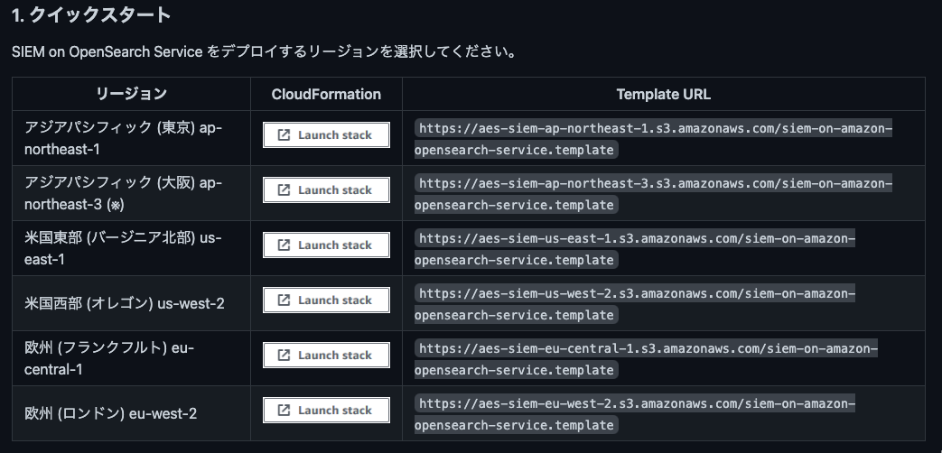Click the 1. クイックスタート heading
This screenshot has height=453, width=942.
point(91,14)
